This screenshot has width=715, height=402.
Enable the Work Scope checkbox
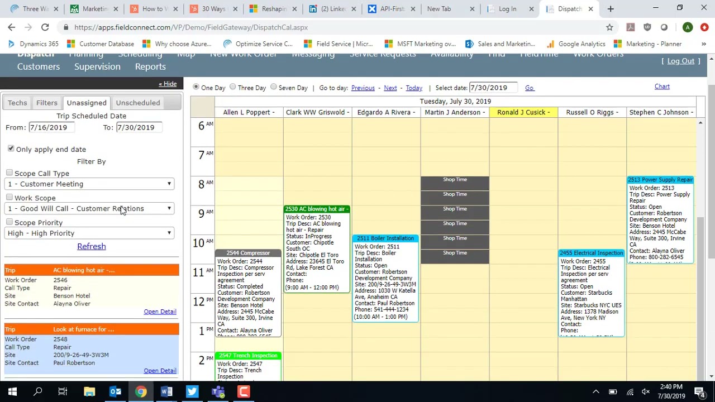coord(9,197)
